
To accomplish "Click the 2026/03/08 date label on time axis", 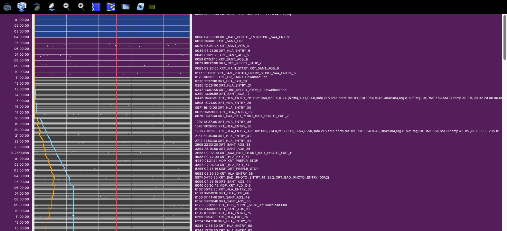I will tap(20, 153).
